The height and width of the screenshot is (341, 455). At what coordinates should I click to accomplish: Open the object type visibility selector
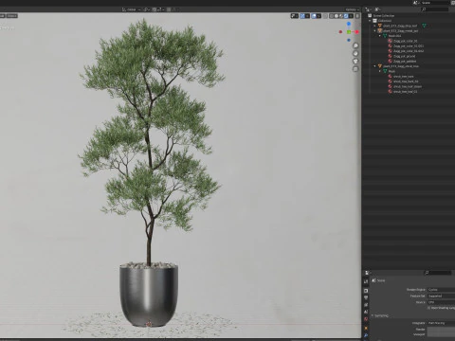[x=294, y=16]
